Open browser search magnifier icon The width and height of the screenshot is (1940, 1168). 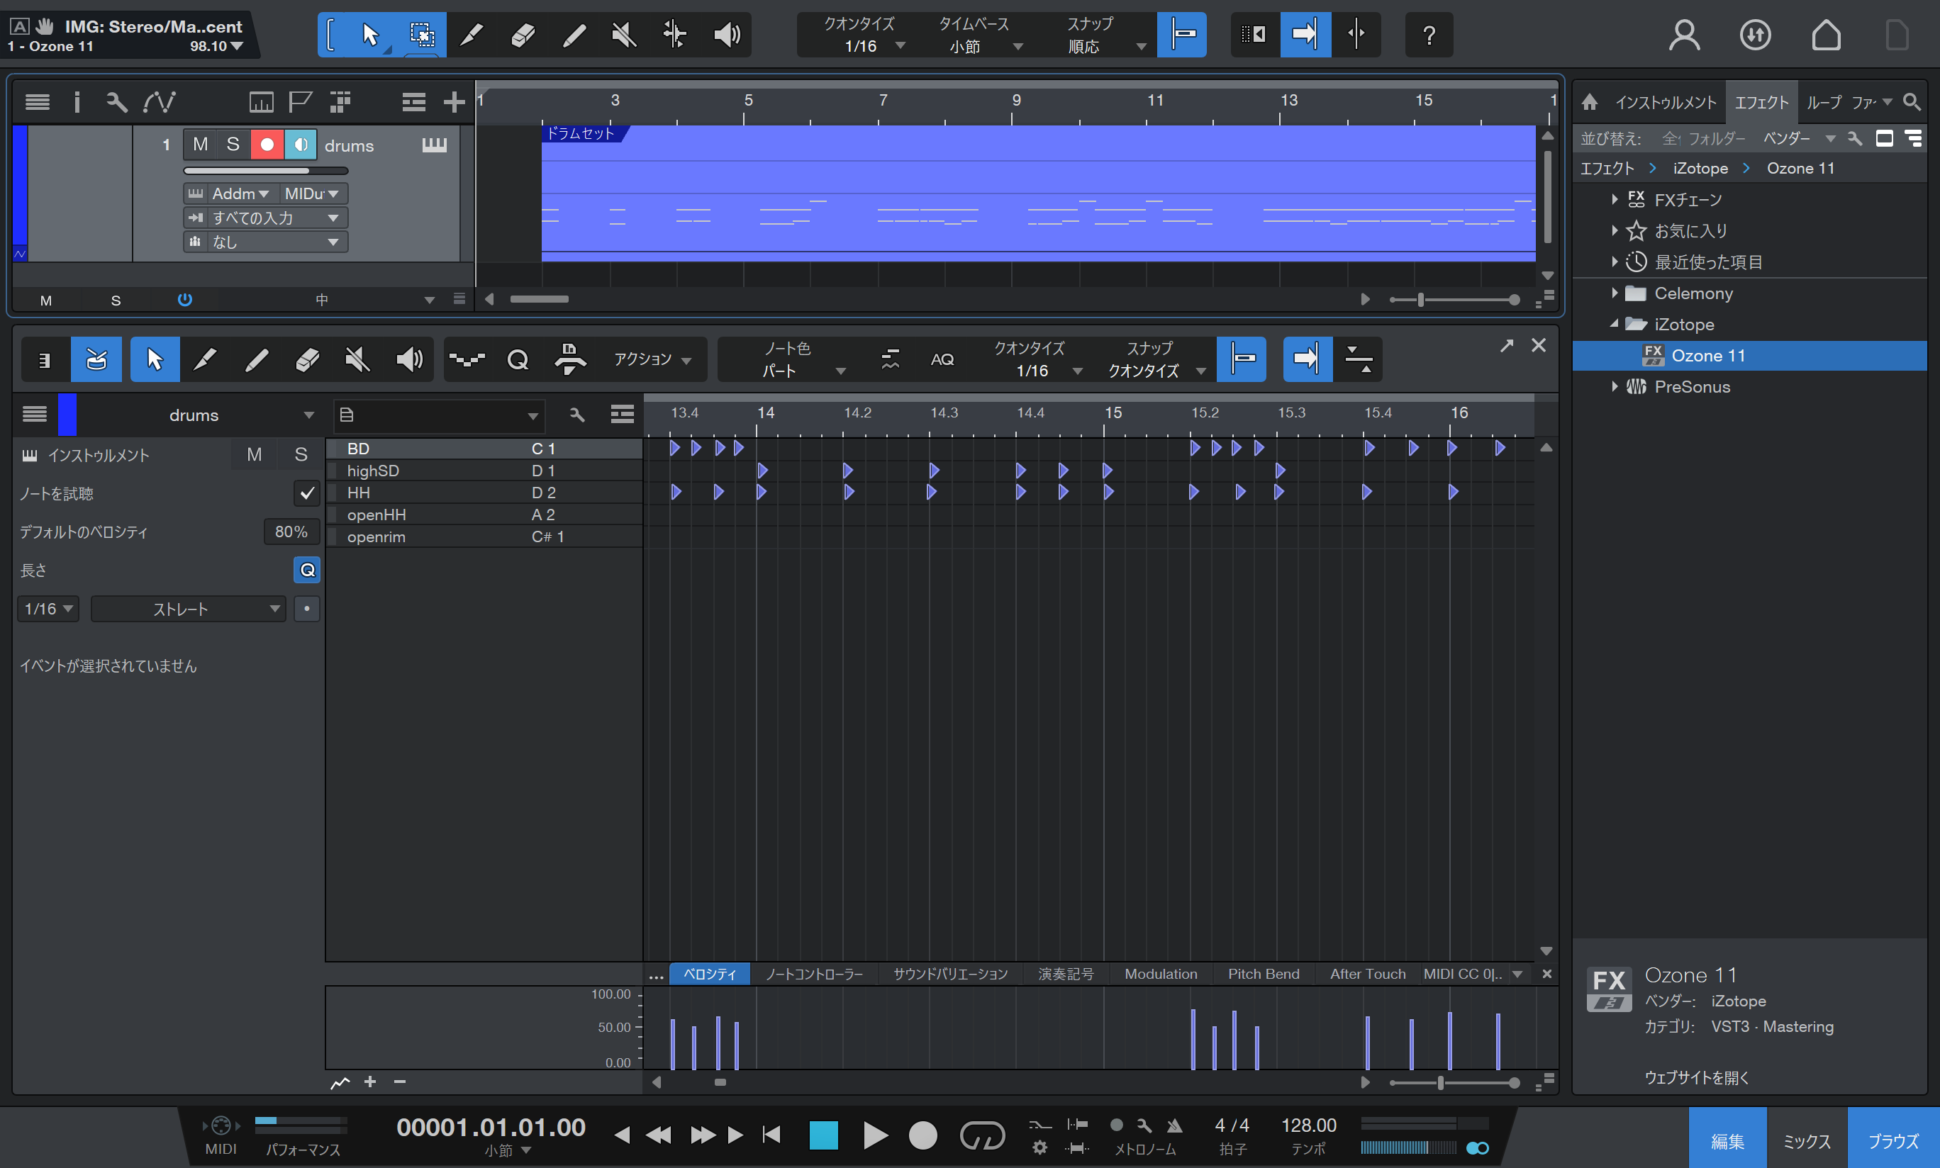pos(1911,102)
